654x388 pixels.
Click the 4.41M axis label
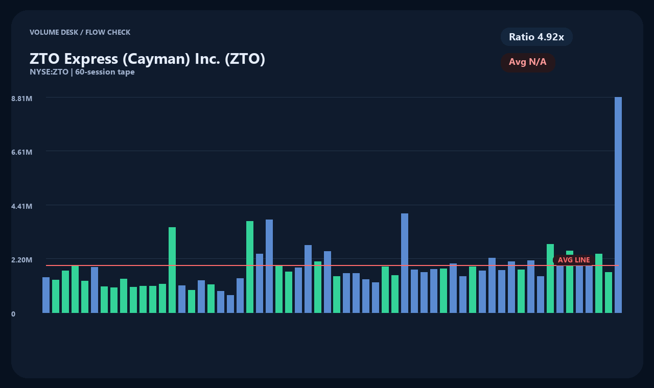(22, 206)
